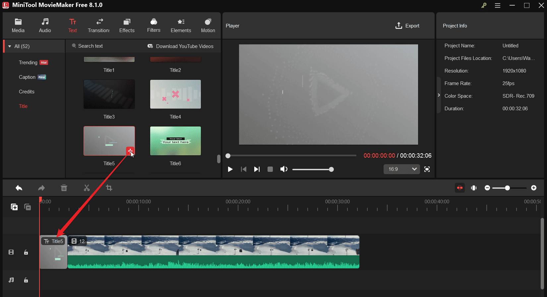Go to previous frame
Image resolution: width=547 pixels, height=297 pixels.
click(244, 169)
